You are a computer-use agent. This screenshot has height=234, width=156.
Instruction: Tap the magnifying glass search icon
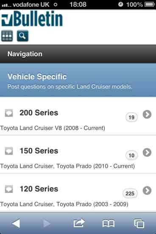tap(22, 36)
